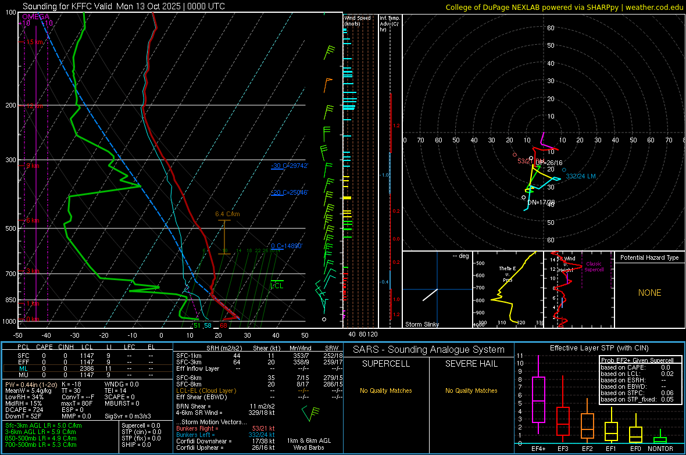This screenshot has width=686, height=455.
Task: Click the magenta OMEGA label
Action: (x=36, y=17)
